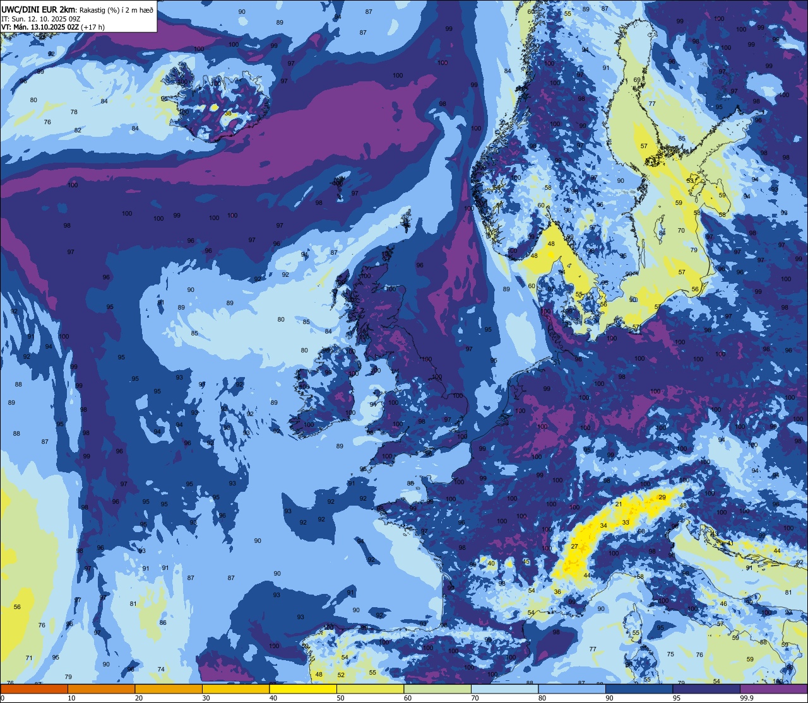Screen dimensions: 808x703
Task: Click the legend tick label '99.9'
Action: pos(747,698)
